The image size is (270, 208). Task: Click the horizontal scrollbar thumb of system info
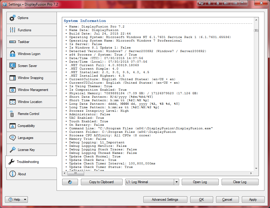pyautogui.click(x=75, y=173)
